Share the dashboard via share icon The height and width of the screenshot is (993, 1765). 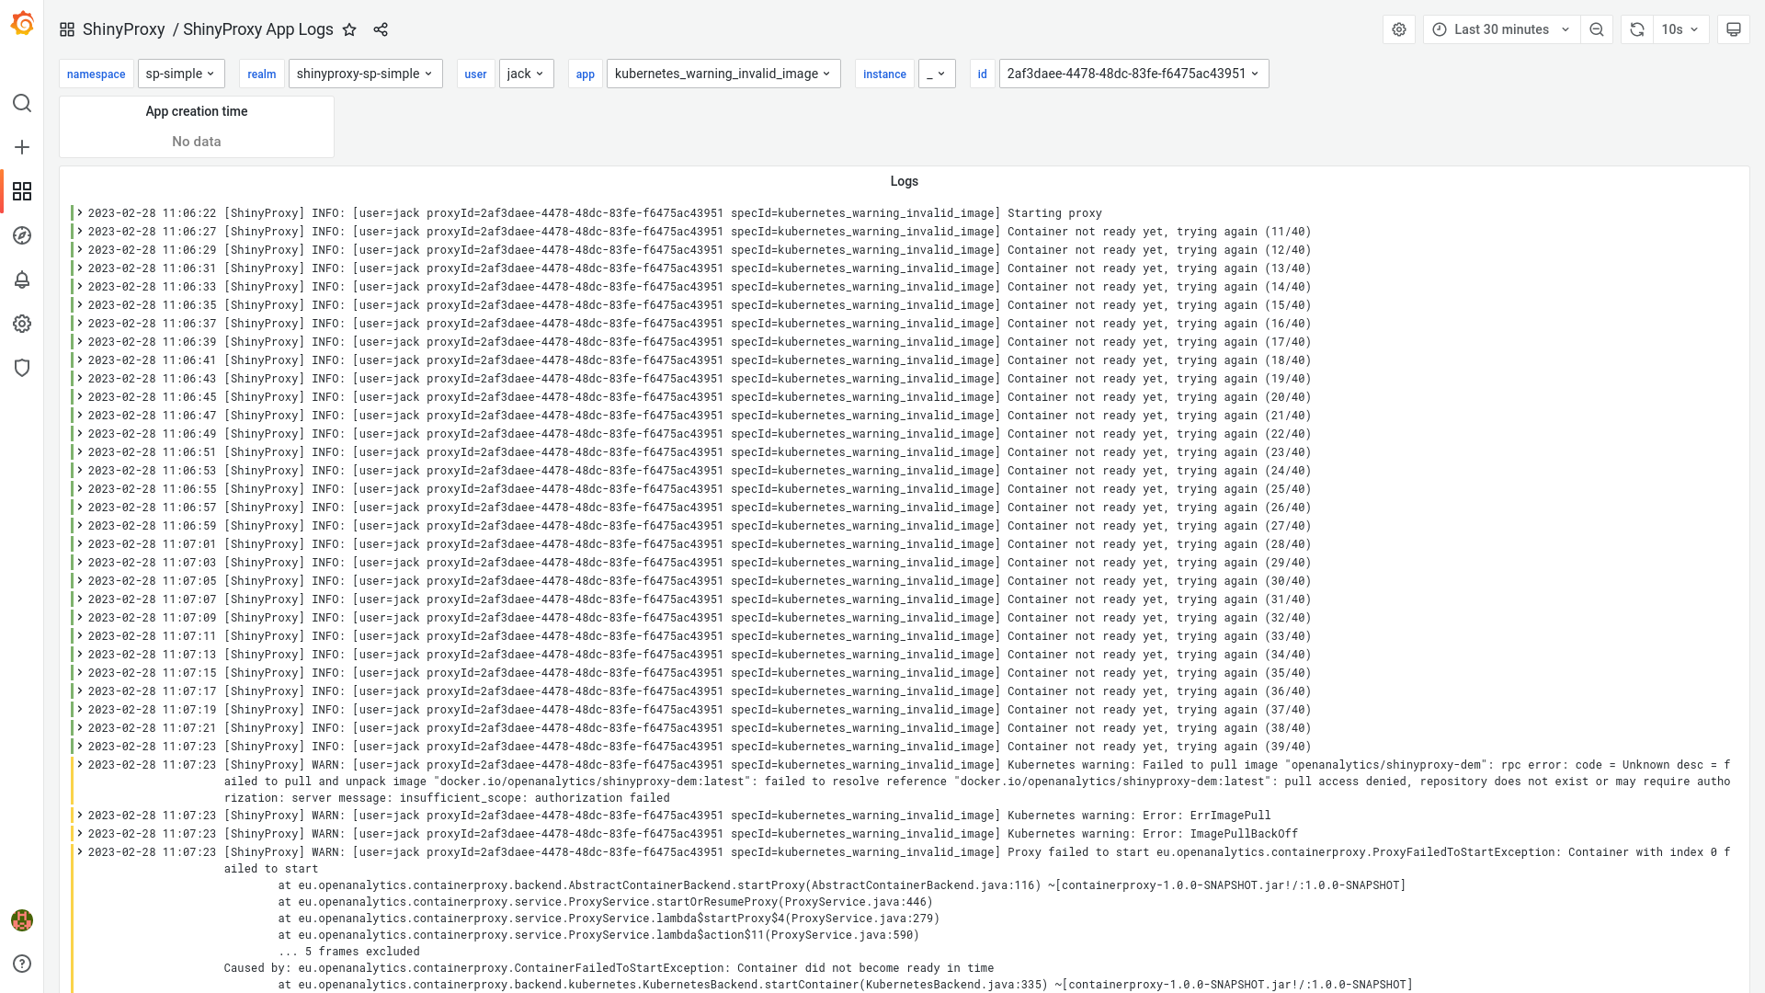click(381, 29)
